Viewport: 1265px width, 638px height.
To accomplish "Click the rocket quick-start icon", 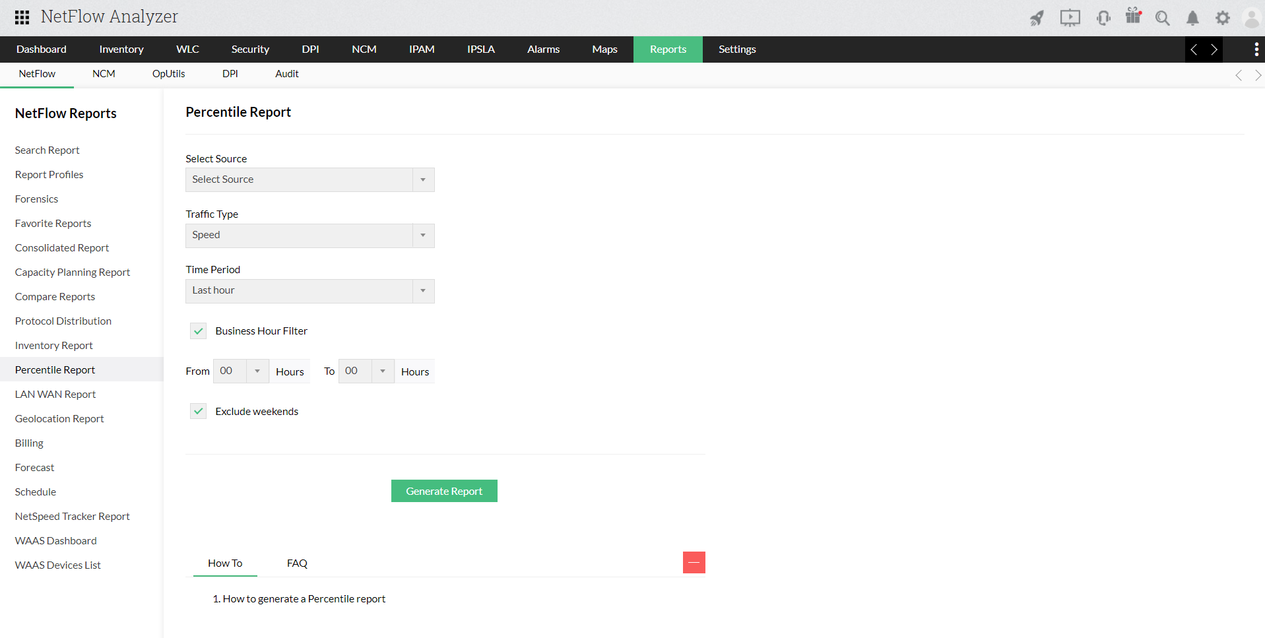I will coord(1037,18).
